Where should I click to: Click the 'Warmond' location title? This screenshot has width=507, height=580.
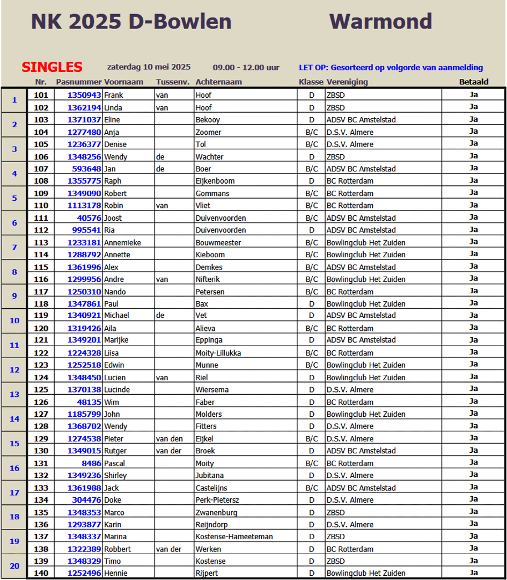(x=380, y=21)
